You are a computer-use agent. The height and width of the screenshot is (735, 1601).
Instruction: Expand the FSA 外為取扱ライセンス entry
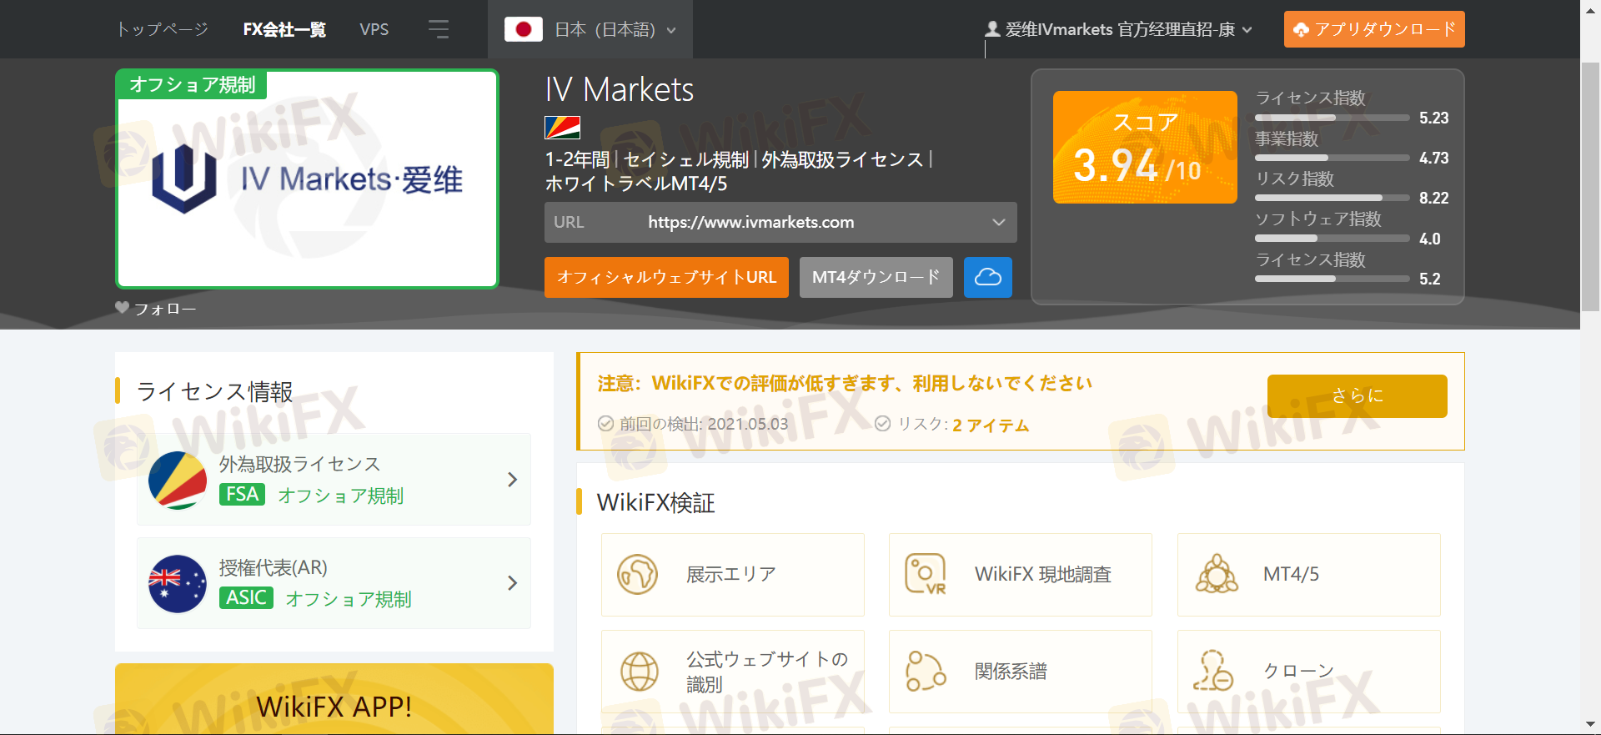pos(512,480)
